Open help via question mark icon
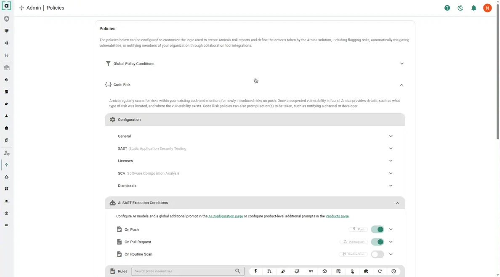 447,8
